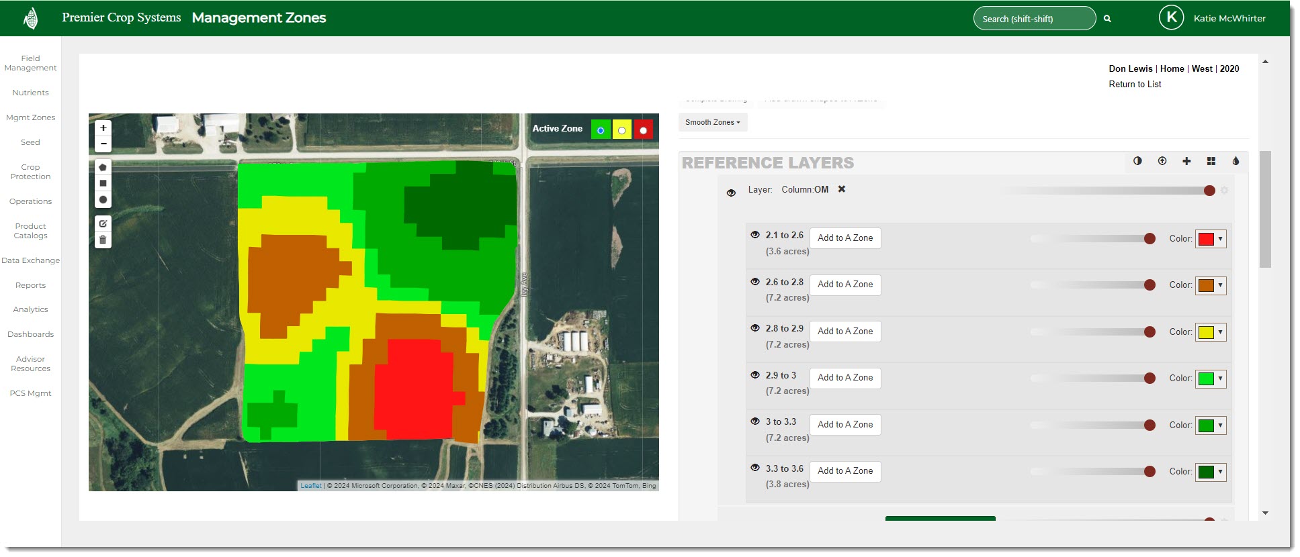1300x557 pixels.
Task: Click the grid icon in Reference Layers
Action: coord(1211,161)
